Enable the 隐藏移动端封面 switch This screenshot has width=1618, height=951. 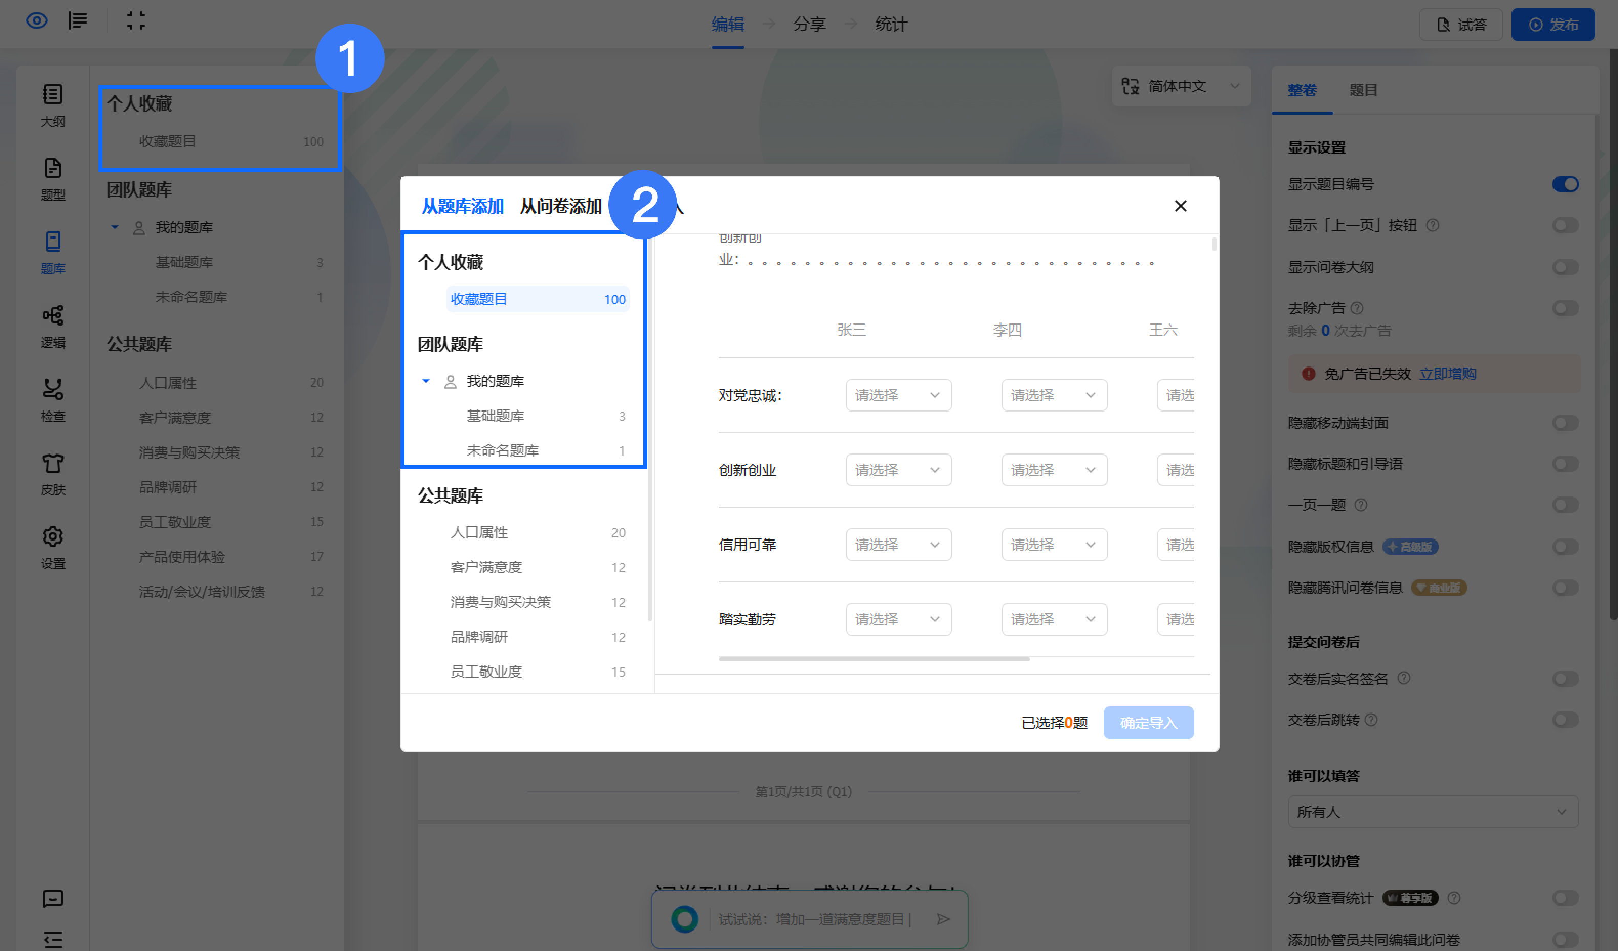click(x=1565, y=423)
